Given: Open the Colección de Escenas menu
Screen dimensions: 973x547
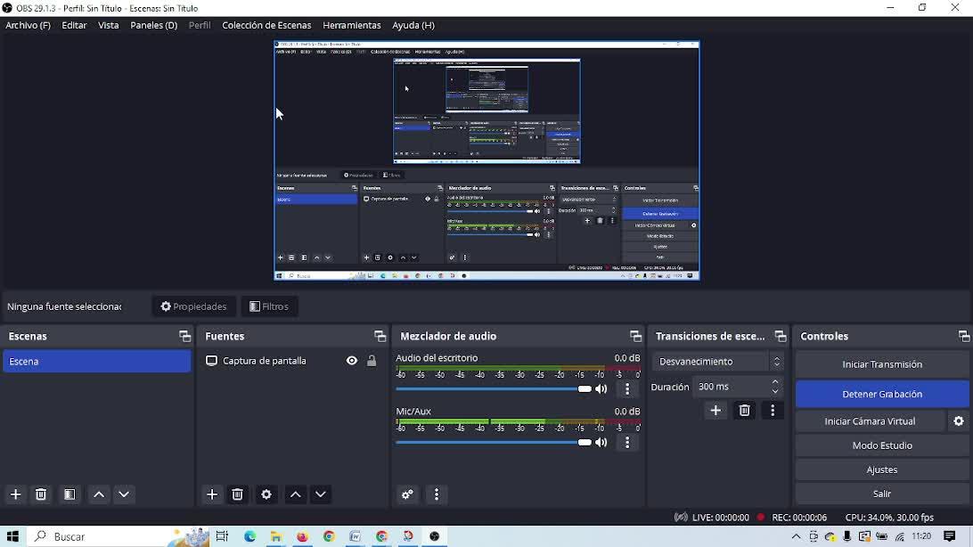Looking at the screenshot, I should coord(266,26).
